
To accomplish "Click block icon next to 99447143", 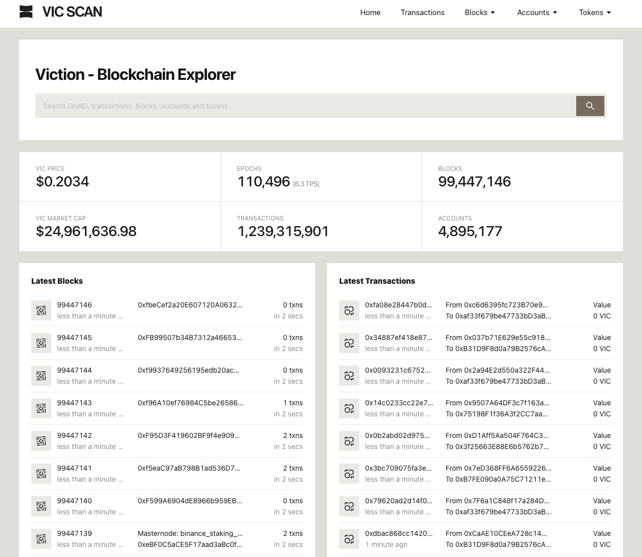I will point(41,408).
